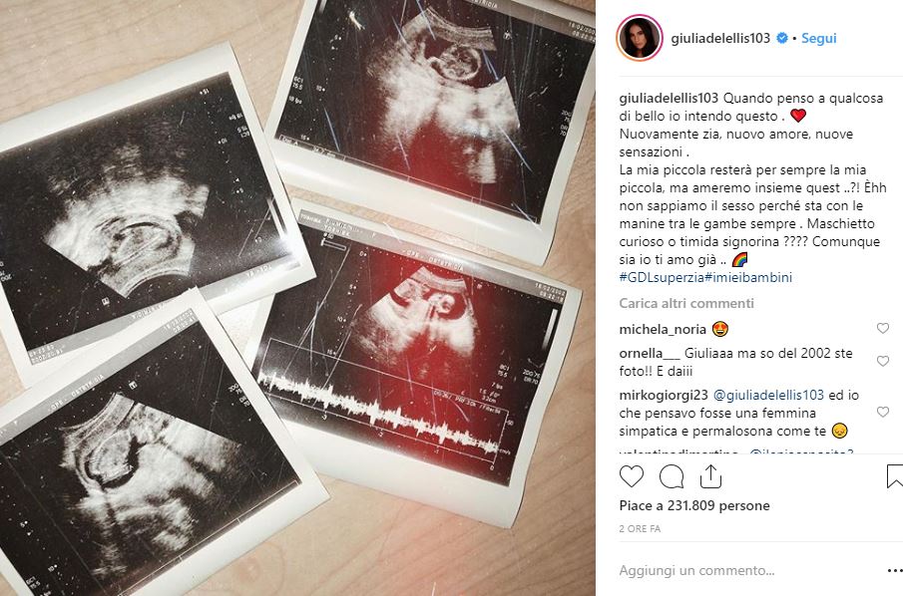Viewport: 903px width, 596px height.
Task: Like ornella___'s comment heart
Action: pos(883,361)
